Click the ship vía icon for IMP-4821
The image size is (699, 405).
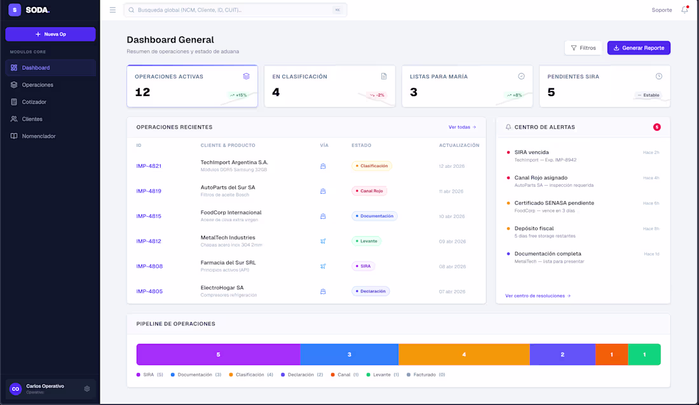[x=323, y=165]
